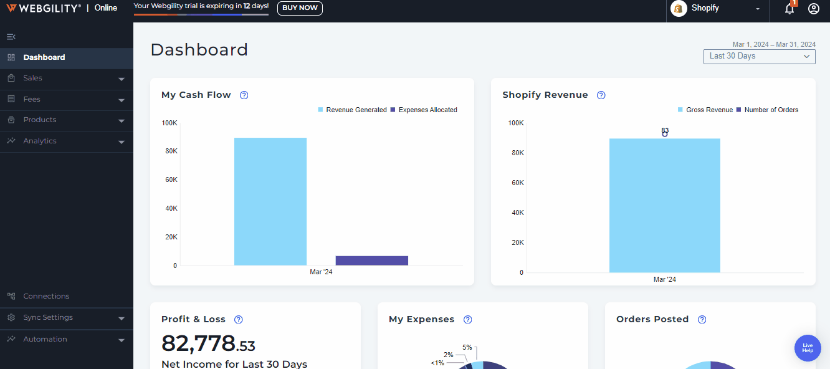The image size is (830, 369).
Task: Open the Shopify store selector dropdown
Action: coord(717,9)
